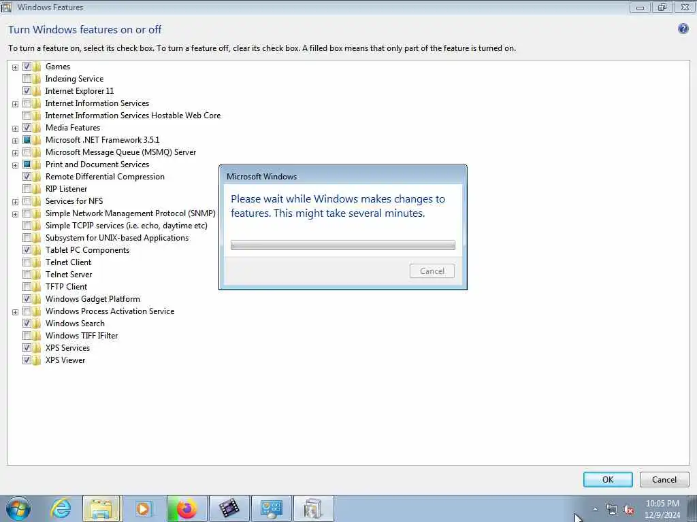Expand the Games tree node
The image size is (697, 522).
pos(15,67)
